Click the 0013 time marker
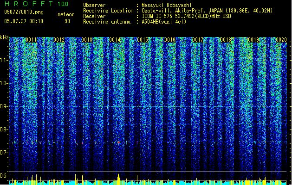The width and height of the screenshot is (292, 185). point(87,40)
